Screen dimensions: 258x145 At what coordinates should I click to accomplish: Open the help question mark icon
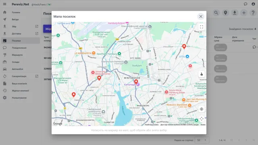click(x=253, y=12)
